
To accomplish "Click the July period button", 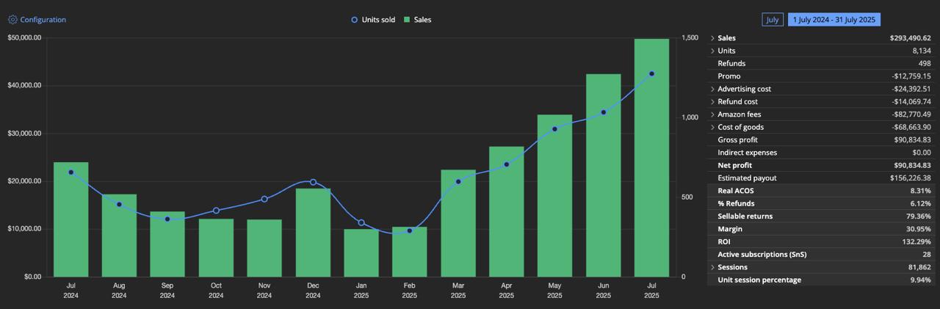I will coord(773,20).
